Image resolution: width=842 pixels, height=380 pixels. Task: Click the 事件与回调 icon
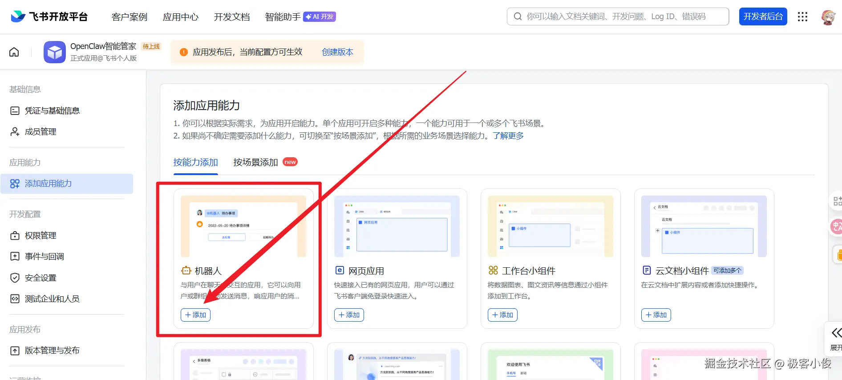pyautogui.click(x=15, y=257)
